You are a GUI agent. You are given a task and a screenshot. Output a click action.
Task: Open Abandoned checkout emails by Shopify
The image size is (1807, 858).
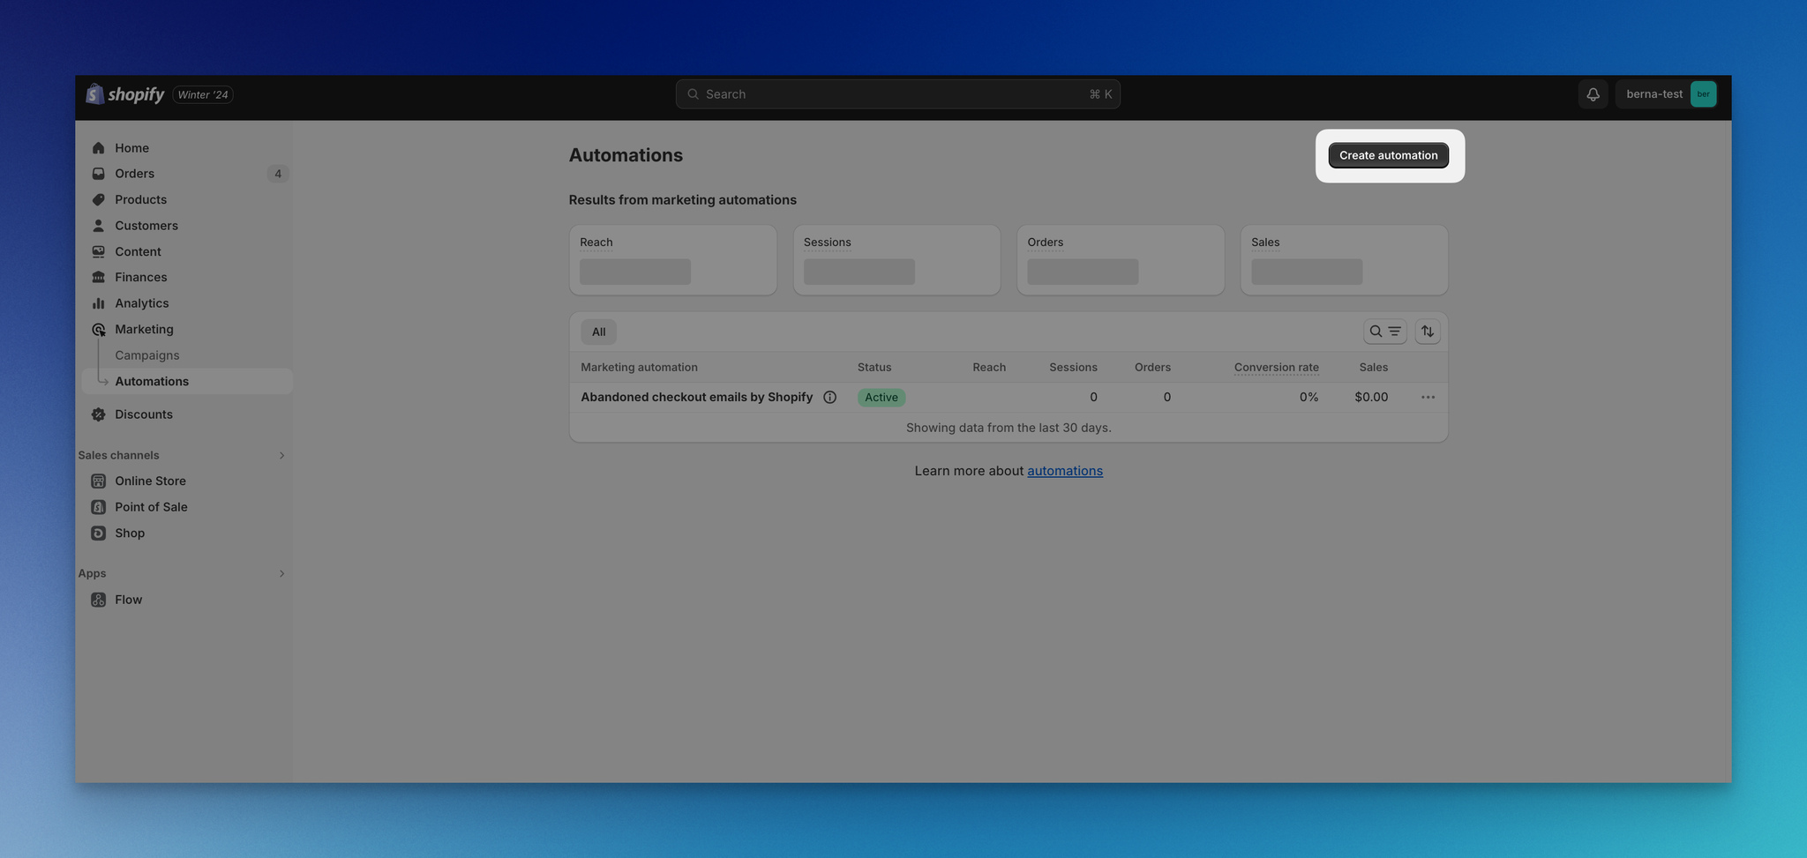pyautogui.click(x=696, y=398)
